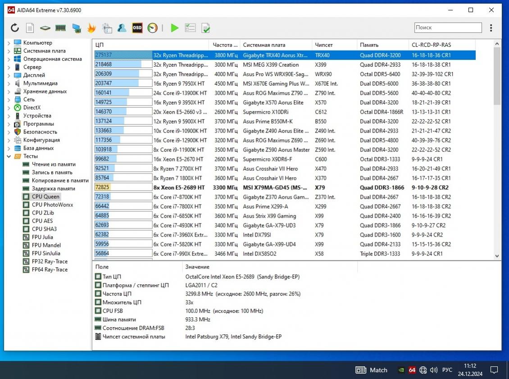Sort by the Память column header
This screenshot has width=509, height=379.
[369, 45]
